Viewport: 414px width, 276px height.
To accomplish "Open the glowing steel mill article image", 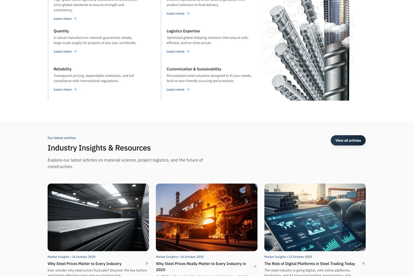I will coord(207,217).
